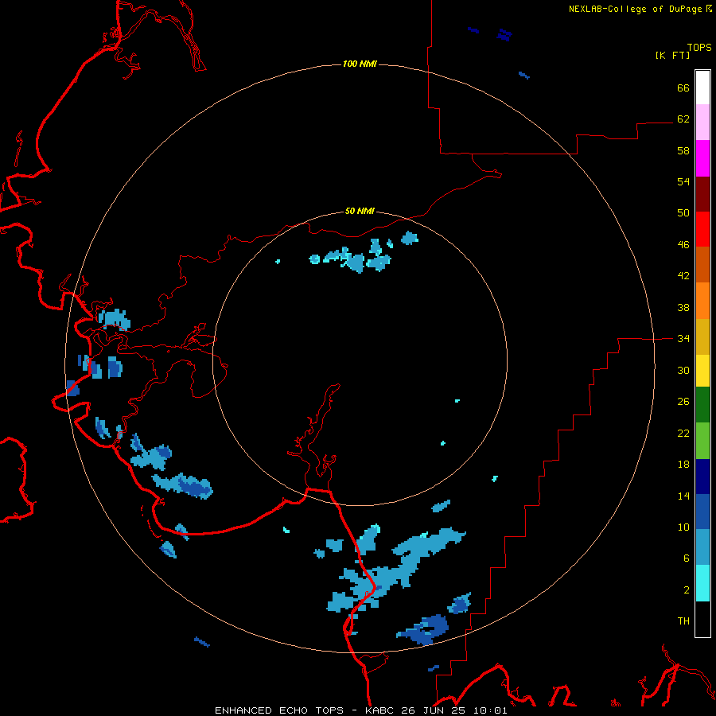Click the legend value 30

[x=683, y=370]
